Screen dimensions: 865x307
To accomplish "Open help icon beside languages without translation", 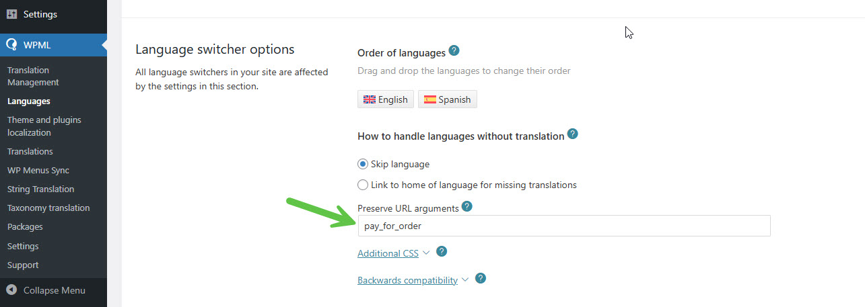I will coord(573,134).
